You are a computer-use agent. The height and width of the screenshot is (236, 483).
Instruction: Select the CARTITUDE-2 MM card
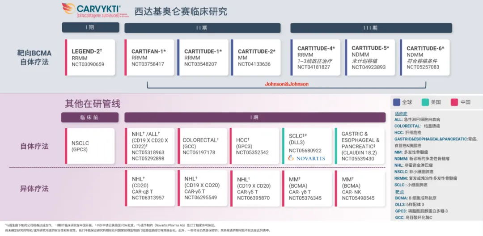(254, 58)
